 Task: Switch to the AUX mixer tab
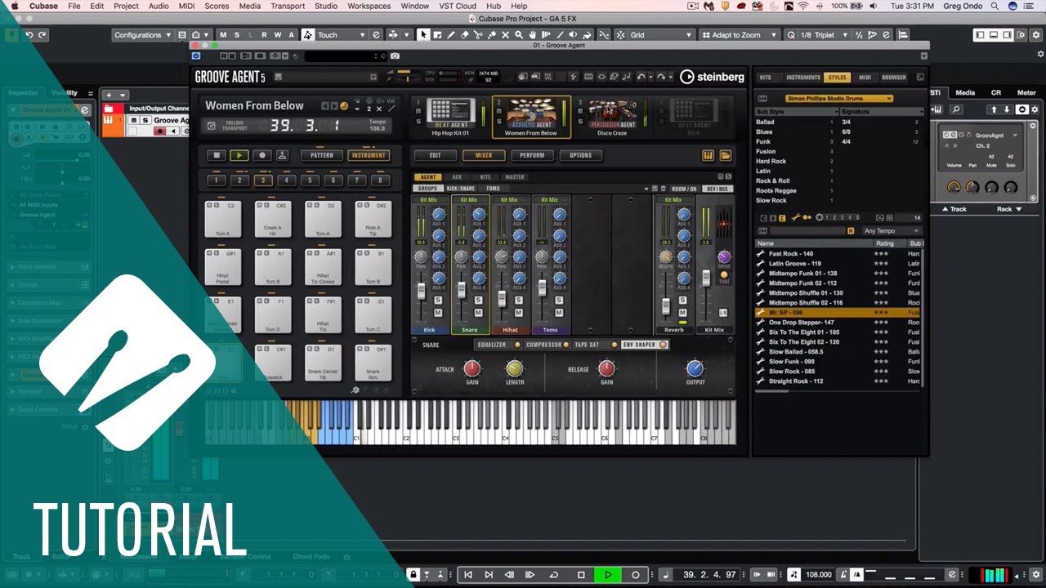[457, 177]
